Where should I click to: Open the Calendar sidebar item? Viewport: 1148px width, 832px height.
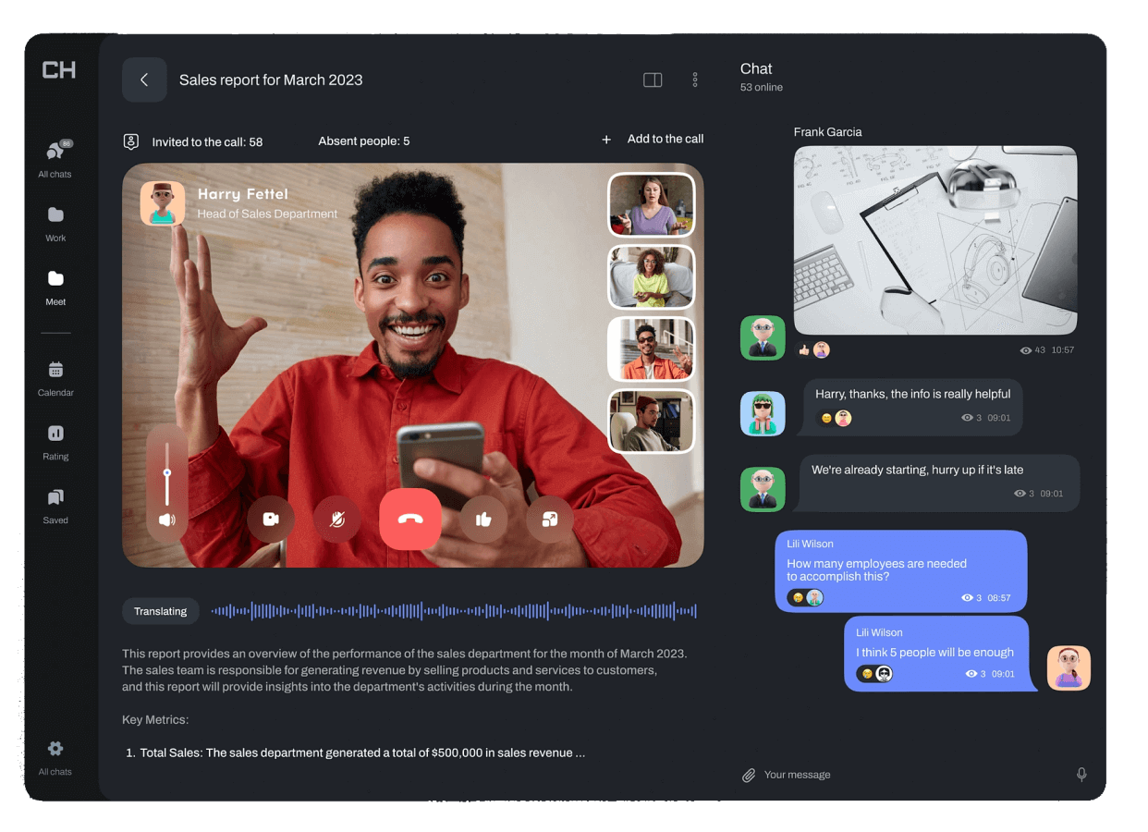tap(55, 378)
